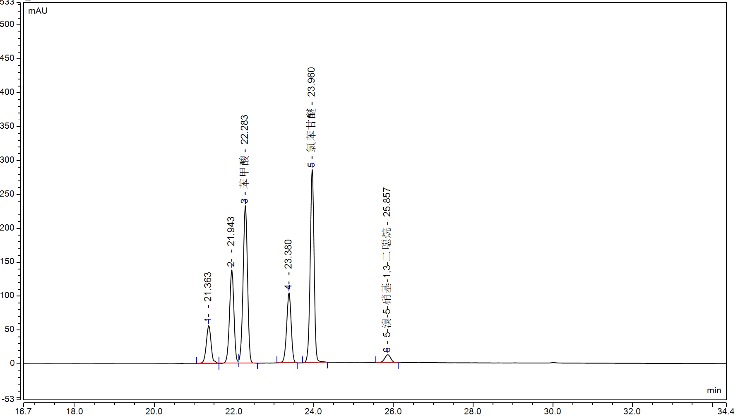Click the 250 value on the y-axis
Image resolution: width=738 pixels, height=416 pixels.
(x=7, y=194)
